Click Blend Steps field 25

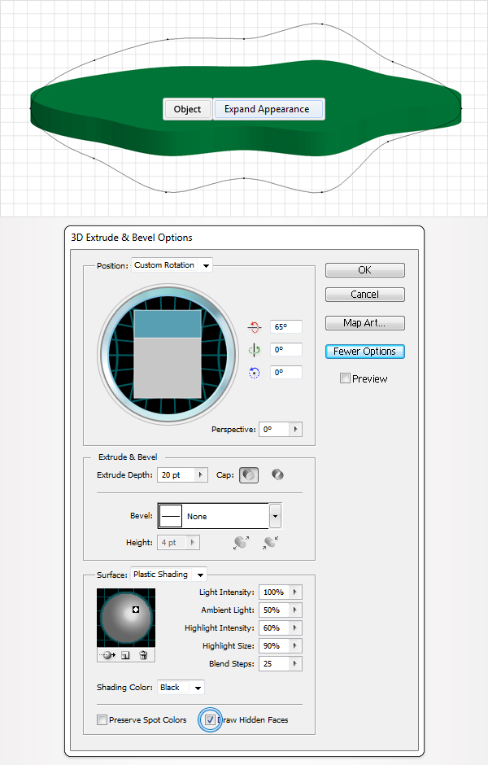tap(274, 663)
